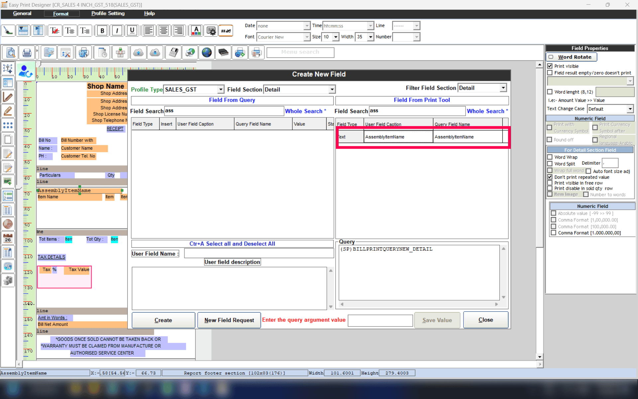Click the cloud upload icon
This screenshot has width=638, height=399.
[x=138, y=53]
